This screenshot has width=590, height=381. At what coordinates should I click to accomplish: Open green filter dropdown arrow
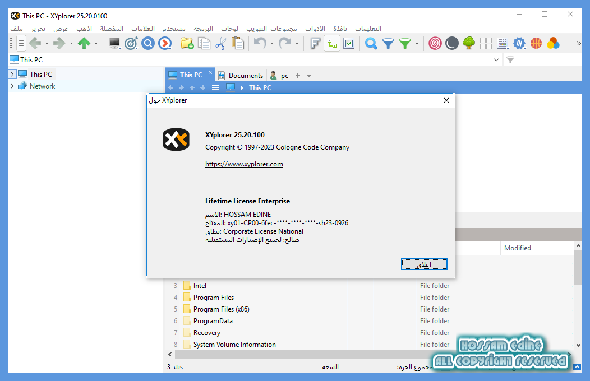click(x=417, y=44)
